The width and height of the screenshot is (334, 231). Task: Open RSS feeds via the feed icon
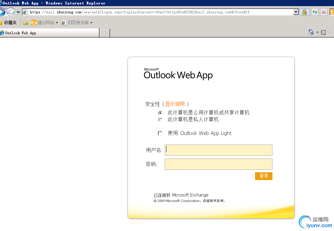[x=323, y=32]
